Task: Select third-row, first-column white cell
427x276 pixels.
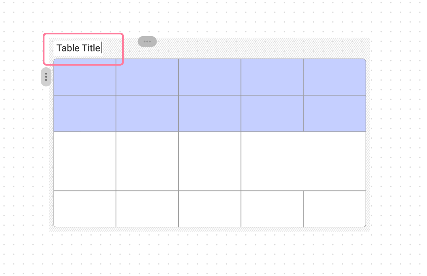Action: point(85,161)
